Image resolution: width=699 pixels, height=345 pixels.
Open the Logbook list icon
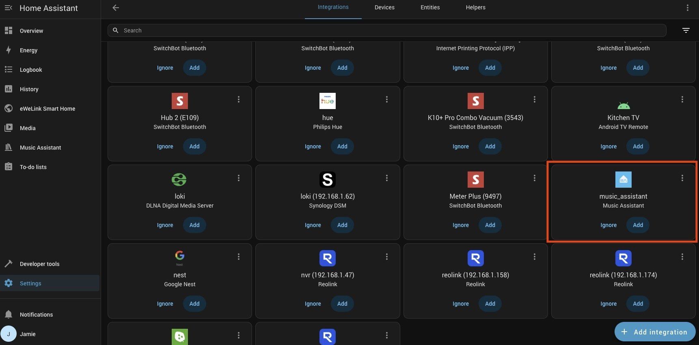pos(9,70)
